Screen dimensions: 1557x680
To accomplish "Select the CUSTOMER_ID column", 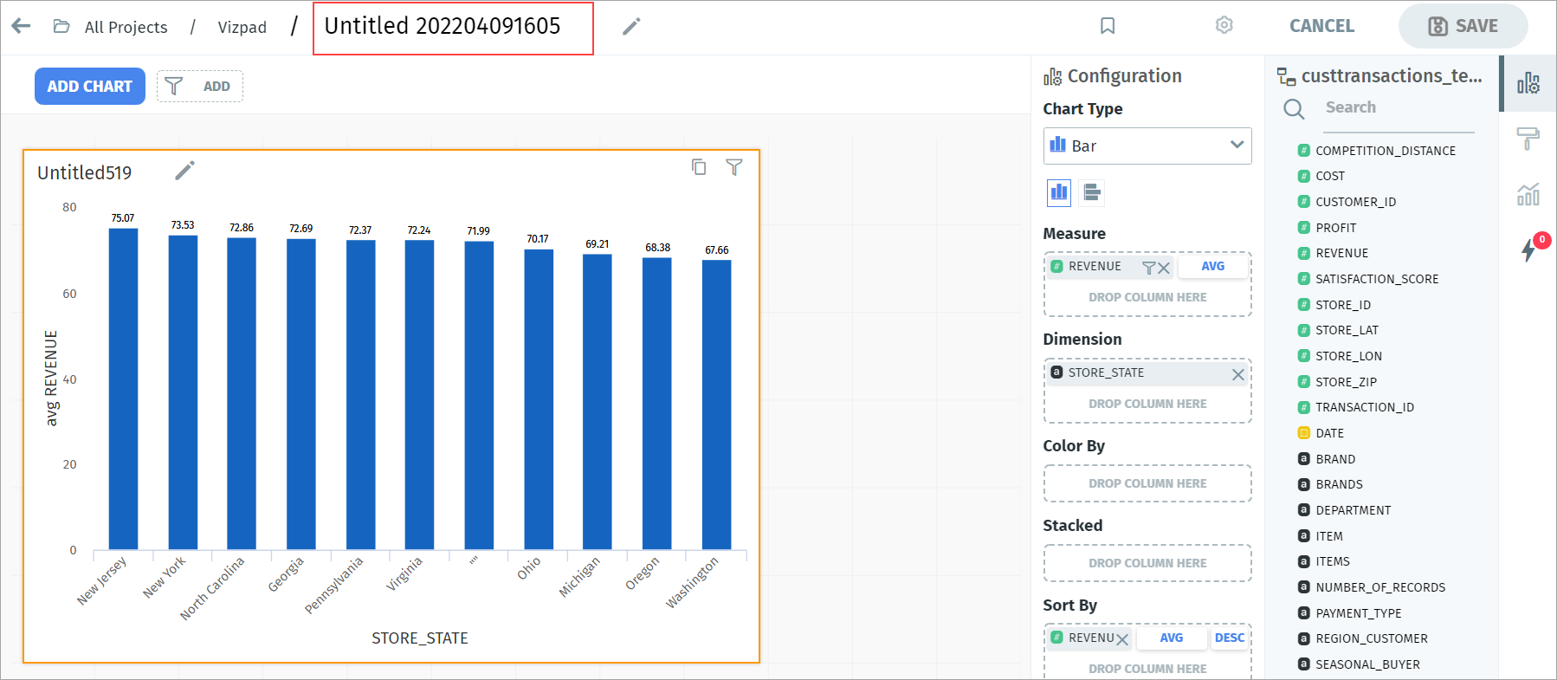I will pyautogui.click(x=1355, y=202).
